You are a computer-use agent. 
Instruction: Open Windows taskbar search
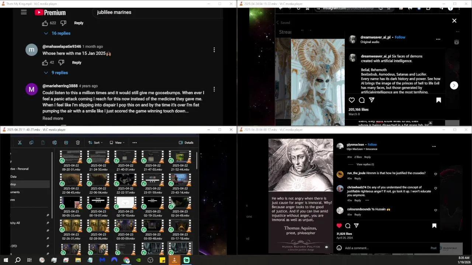click(x=18, y=260)
